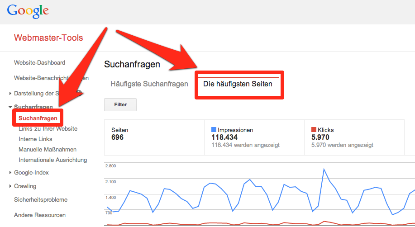Expand the Darstellung der Suche section
Image resolution: width=415 pixels, height=227 pixels.
pos(10,94)
